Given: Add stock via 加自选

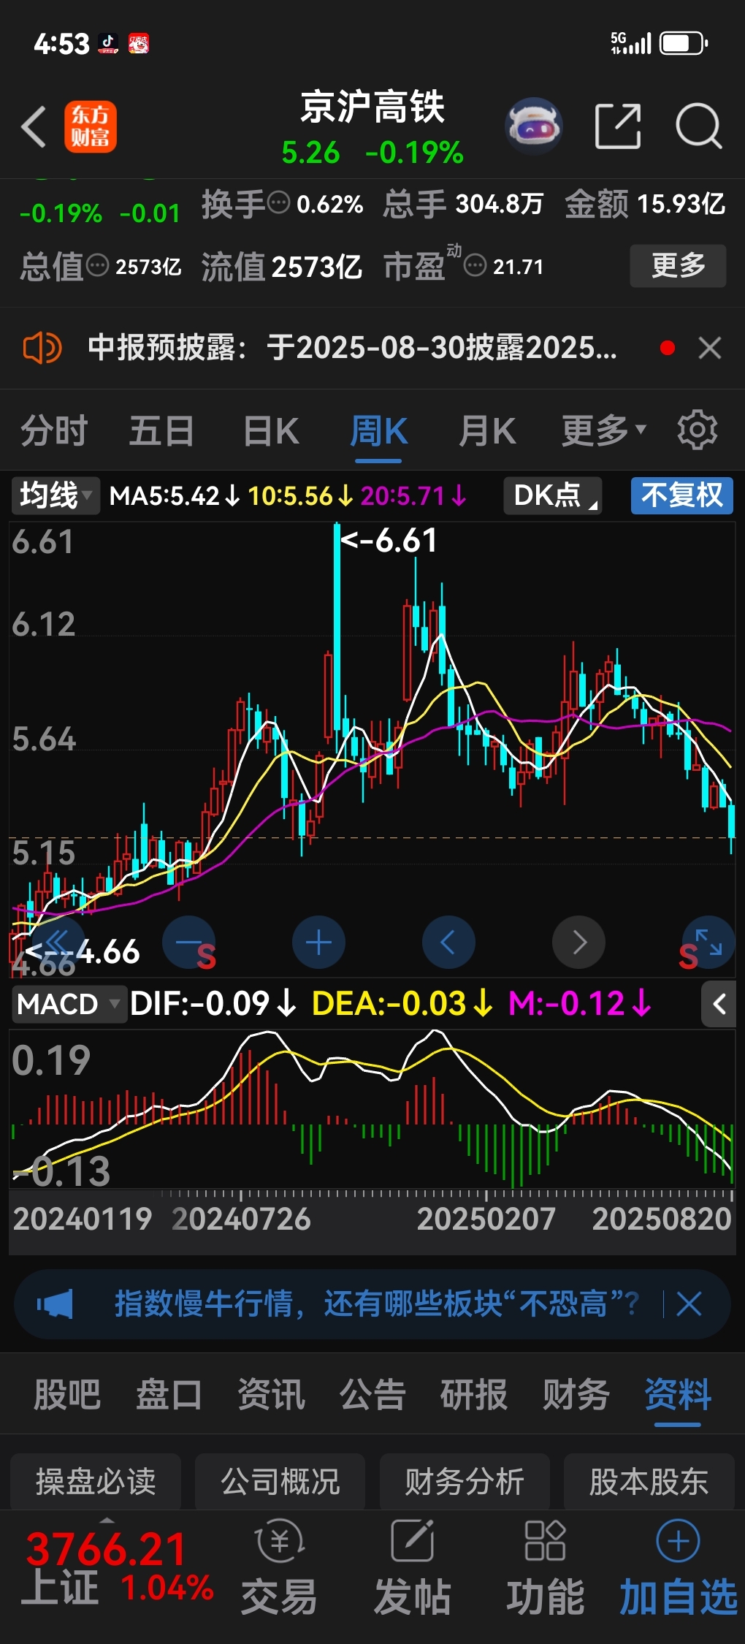Looking at the screenshot, I should pyautogui.click(x=679, y=1567).
